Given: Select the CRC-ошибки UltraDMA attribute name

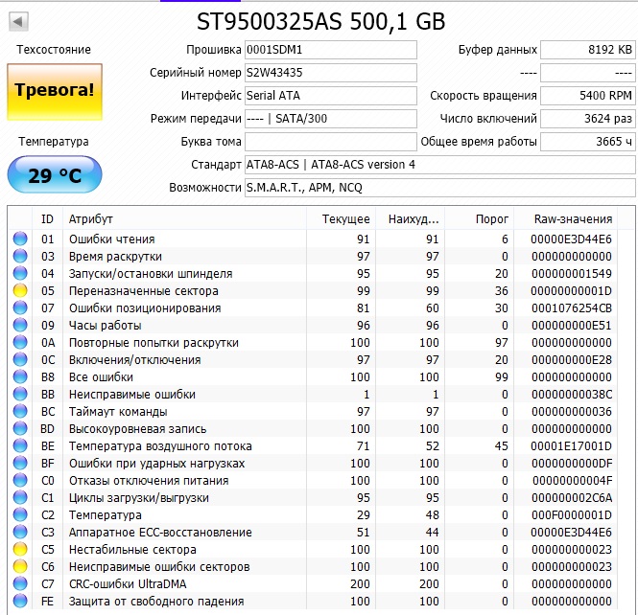Looking at the screenshot, I should pos(128,584).
